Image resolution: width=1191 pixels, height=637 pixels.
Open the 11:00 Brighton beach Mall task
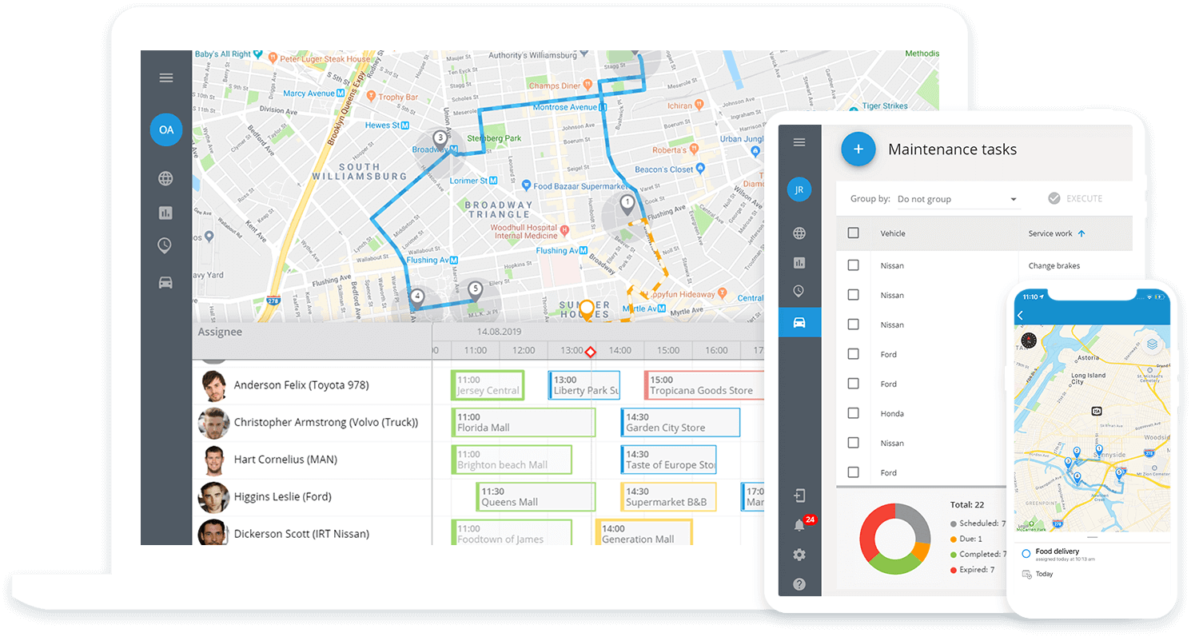coord(512,460)
